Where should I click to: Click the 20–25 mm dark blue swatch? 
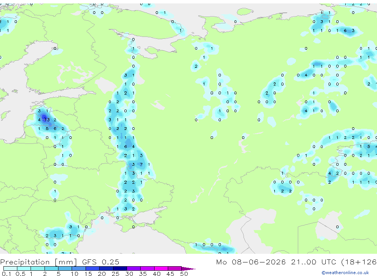pos(106,268)
